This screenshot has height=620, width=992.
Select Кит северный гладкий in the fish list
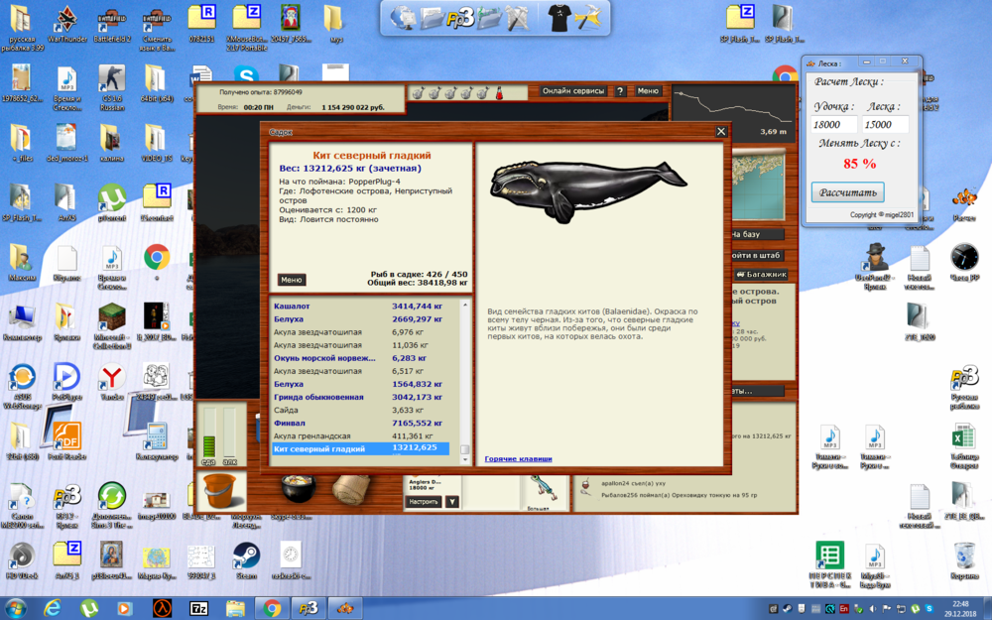pyautogui.click(x=337, y=448)
